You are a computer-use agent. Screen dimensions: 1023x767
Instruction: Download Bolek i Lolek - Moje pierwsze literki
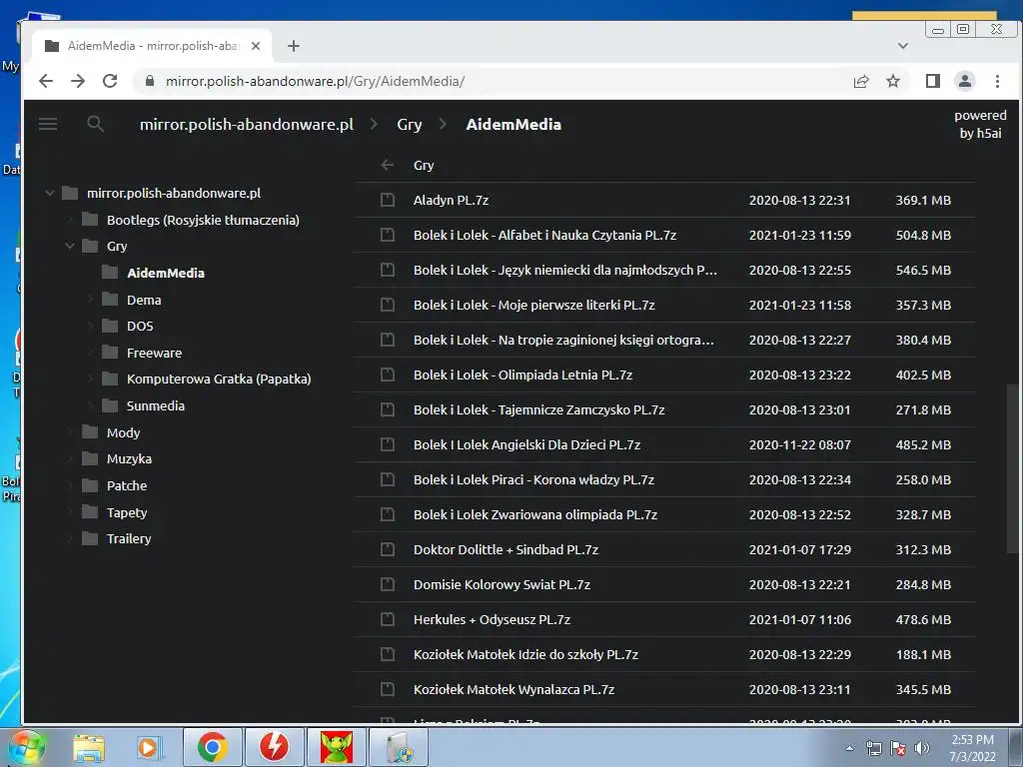point(533,305)
